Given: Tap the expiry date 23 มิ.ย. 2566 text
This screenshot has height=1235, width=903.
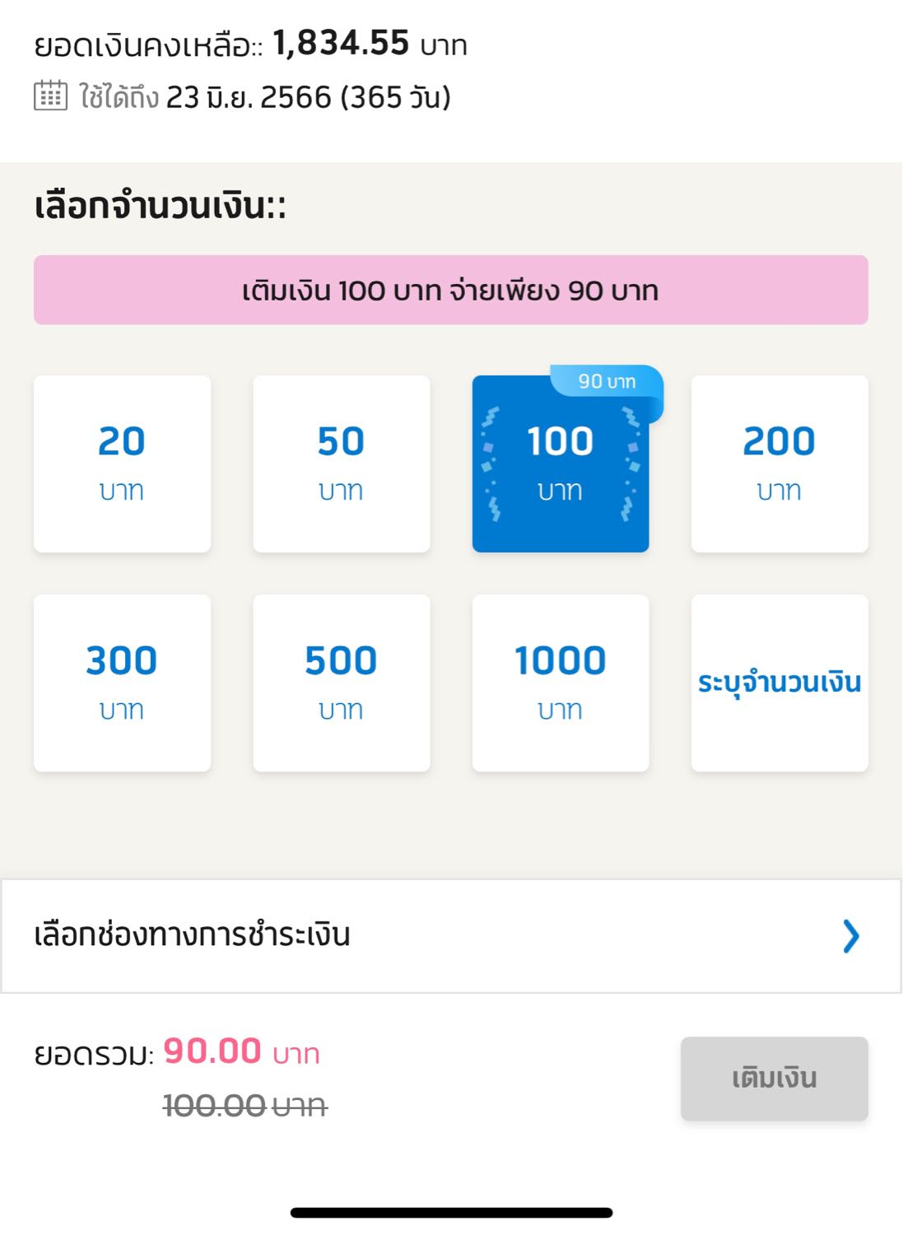Looking at the screenshot, I should pyautogui.click(x=249, y=97).
